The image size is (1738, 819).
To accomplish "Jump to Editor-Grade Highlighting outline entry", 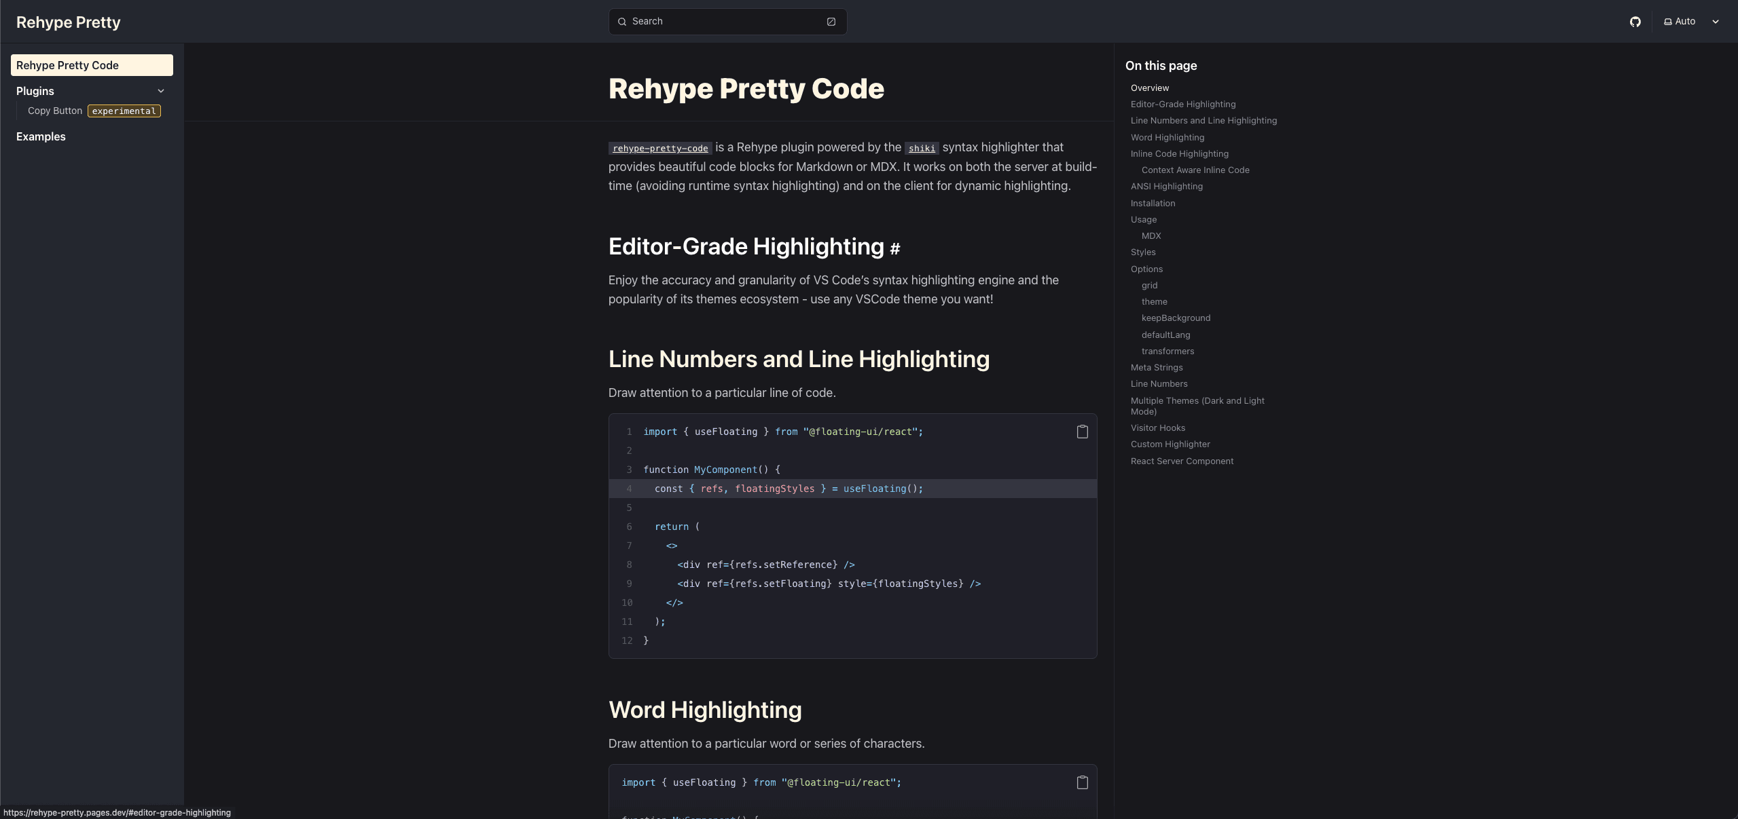I will click(1182, 104).
